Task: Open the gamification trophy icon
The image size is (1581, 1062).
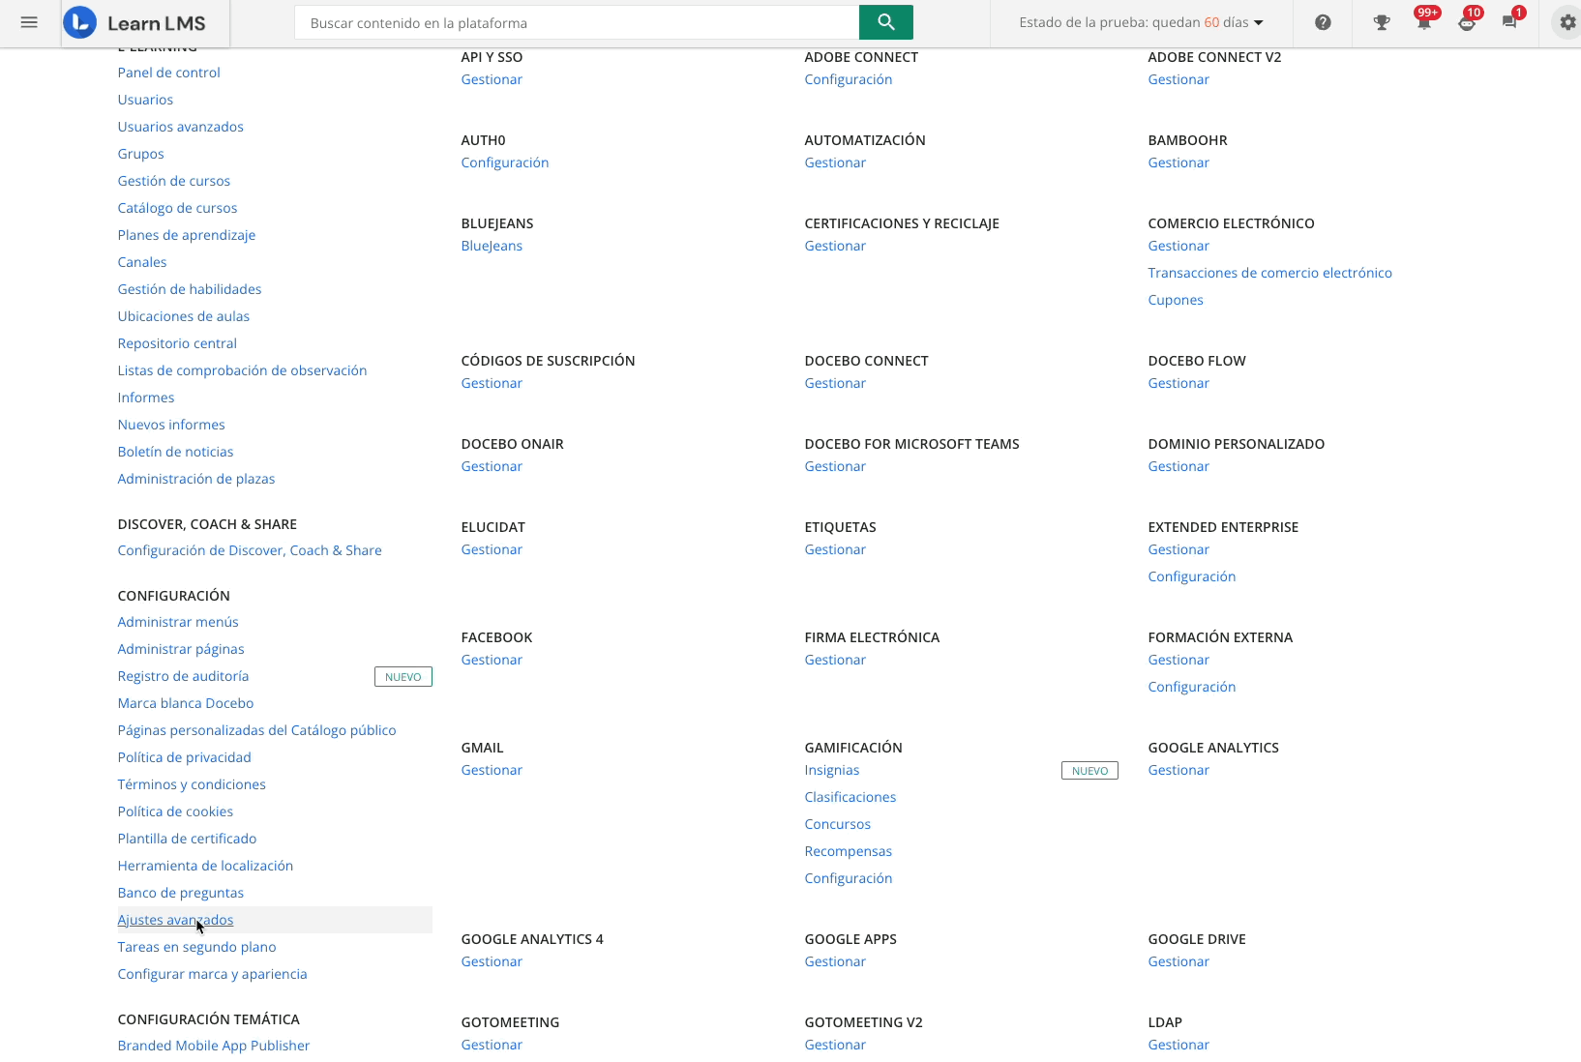Action: [1382, 22]
